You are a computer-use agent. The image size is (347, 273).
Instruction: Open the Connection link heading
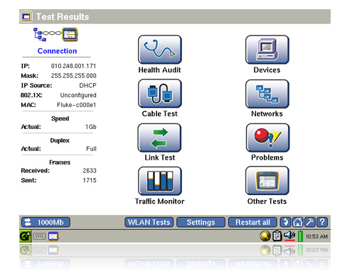tap(57, 51)
